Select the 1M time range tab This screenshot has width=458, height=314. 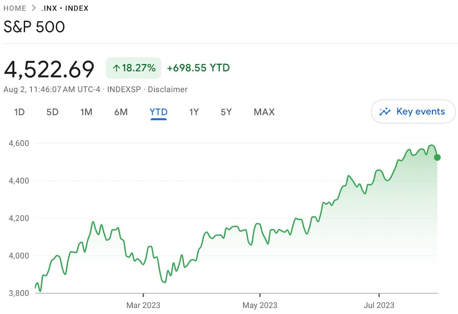pyautogui.click(x=86, y=112)
